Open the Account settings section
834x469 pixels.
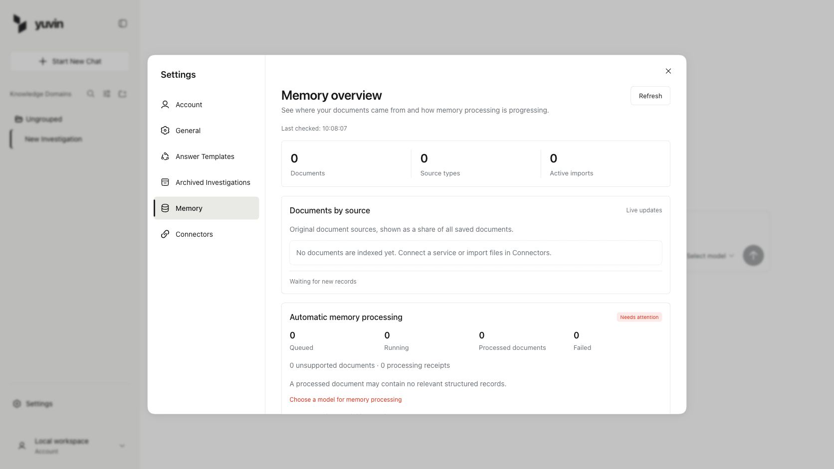pyautogui.click(x=206, y=105)
